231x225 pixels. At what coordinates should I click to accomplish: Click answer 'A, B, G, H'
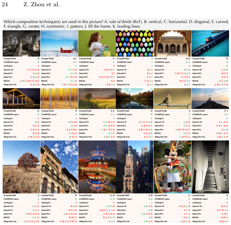pyautogui.click(x=186, y=221)
